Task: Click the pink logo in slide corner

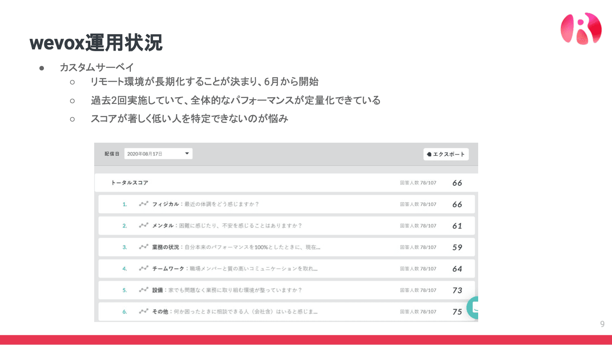Action: 580,28
